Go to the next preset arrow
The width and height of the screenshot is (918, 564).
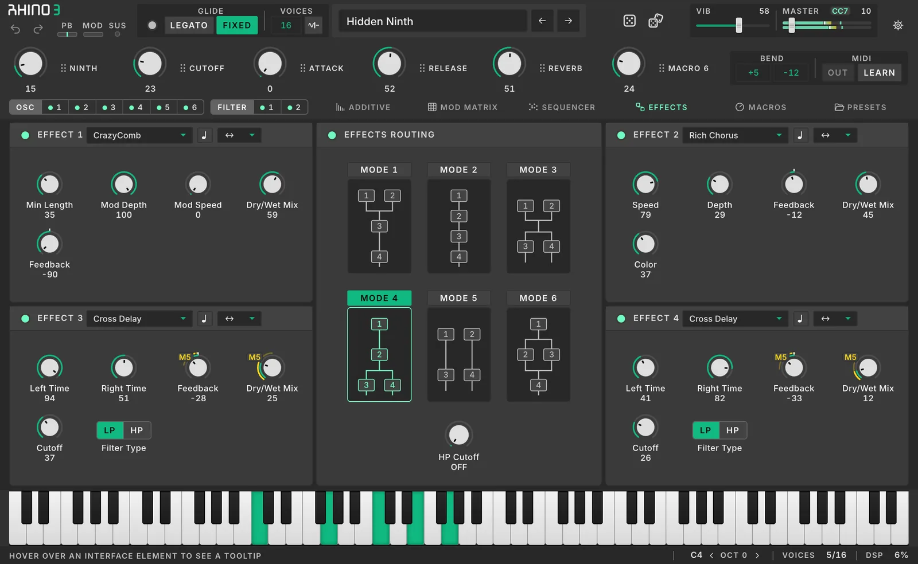pyautogui.click(x=568, y=21)
